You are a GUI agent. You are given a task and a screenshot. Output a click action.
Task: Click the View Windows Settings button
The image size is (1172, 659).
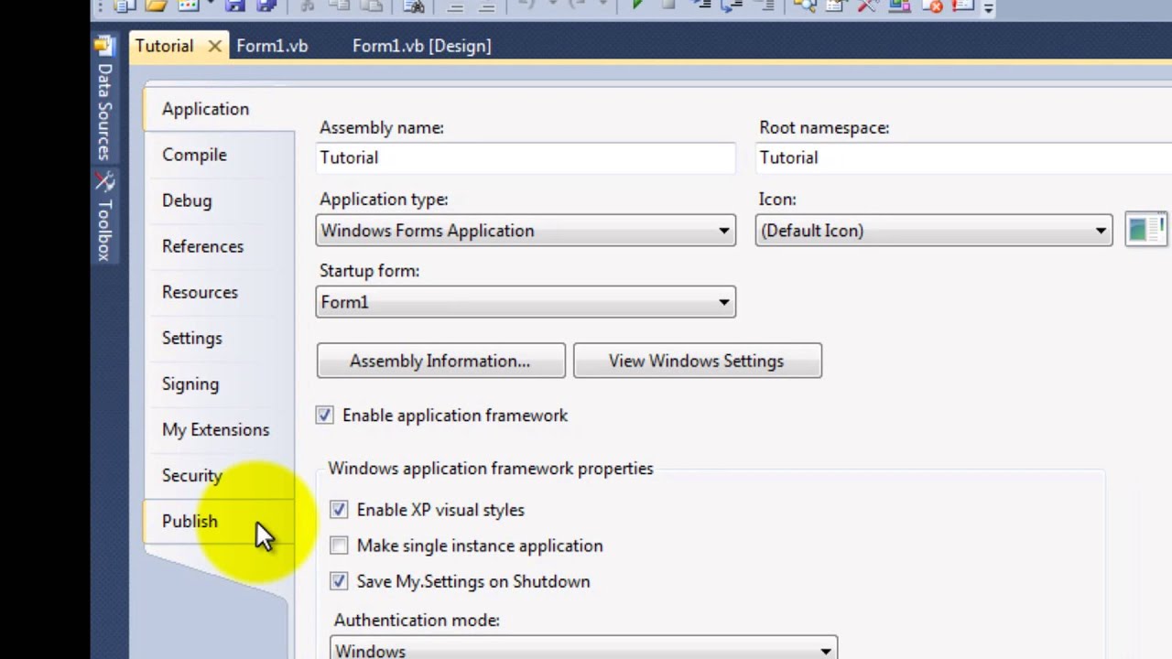[x=697, y=361]
